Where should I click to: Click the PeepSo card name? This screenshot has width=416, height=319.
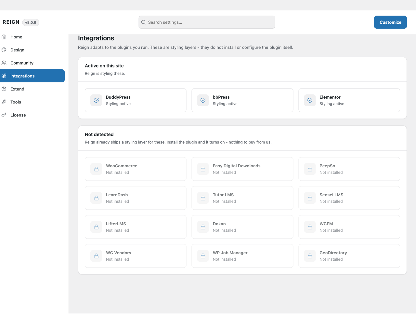327,166
